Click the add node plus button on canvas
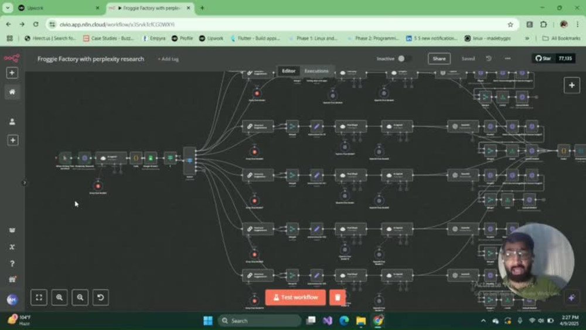Screen dimensions: 586x330 tap(572, 85)
